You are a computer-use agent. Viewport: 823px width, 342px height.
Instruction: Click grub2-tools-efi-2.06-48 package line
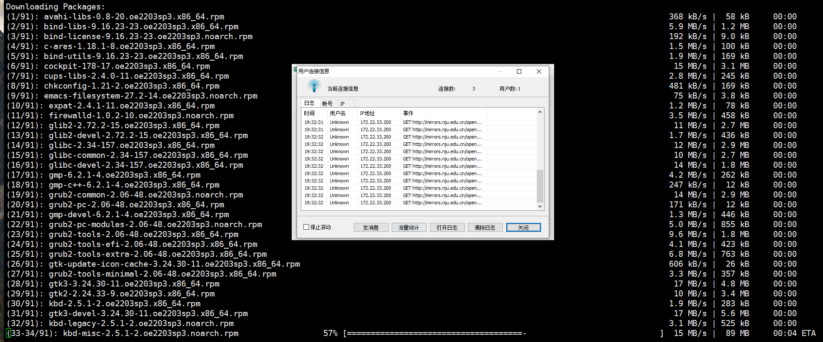point(132,244)
